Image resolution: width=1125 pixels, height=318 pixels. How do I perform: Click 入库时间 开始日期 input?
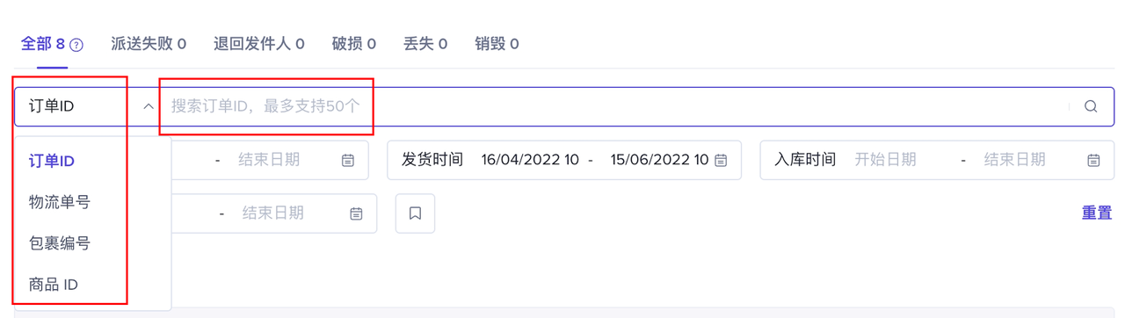click(886, 160)
